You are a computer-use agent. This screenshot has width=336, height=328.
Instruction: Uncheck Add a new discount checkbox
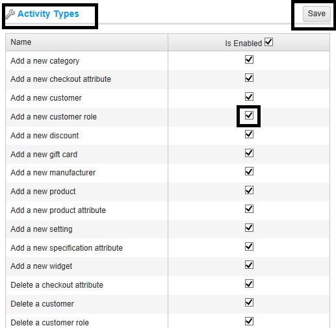pos(249,134)
